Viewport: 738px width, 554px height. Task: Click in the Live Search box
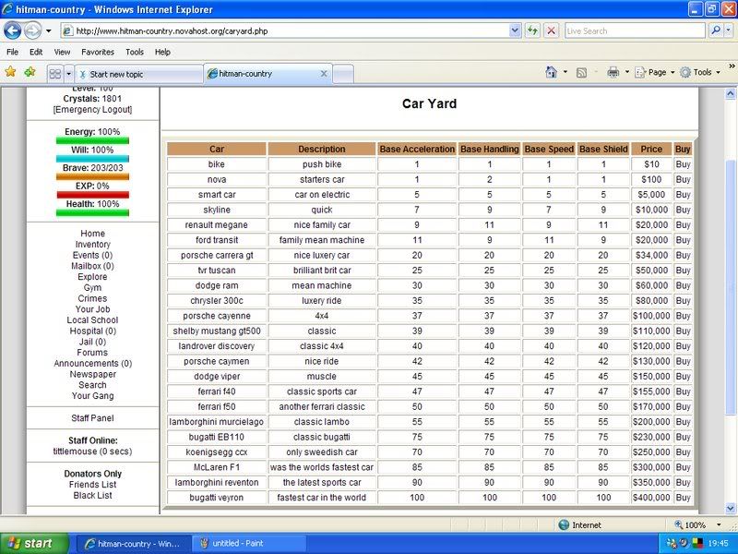click(635, 30)
